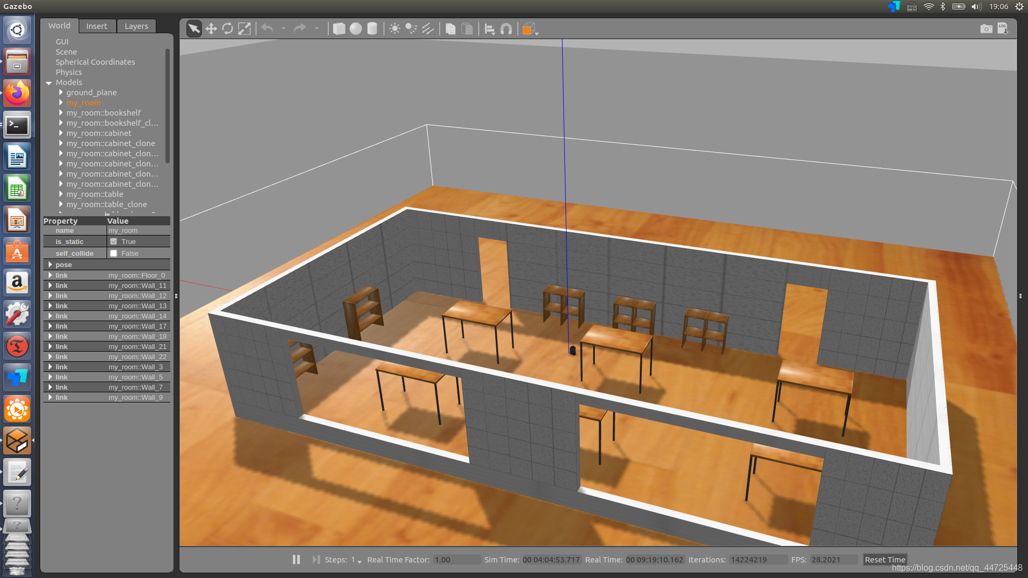
Task: Add a spot light
Action: click(x=411, y=28)
